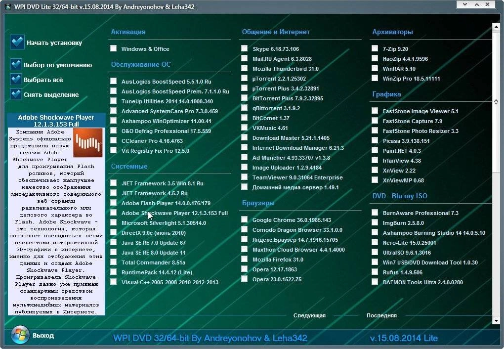Image resolution: width=504 pixels, height=349 pixels.
Task: Check Skype 6.18.73.106
Action: click(x=244, y=48)
